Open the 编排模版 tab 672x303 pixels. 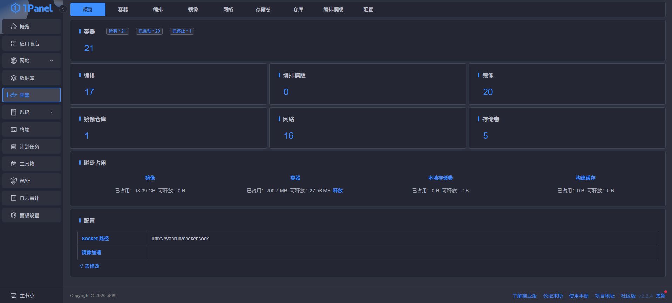point(333,9)
